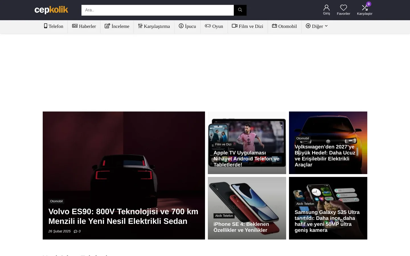Image resolution: width=410 pixels, height=256 pixels.
Task: Click the car battery icon beside Otomobil
Action: pyautogui.click(x=274, y=26)
